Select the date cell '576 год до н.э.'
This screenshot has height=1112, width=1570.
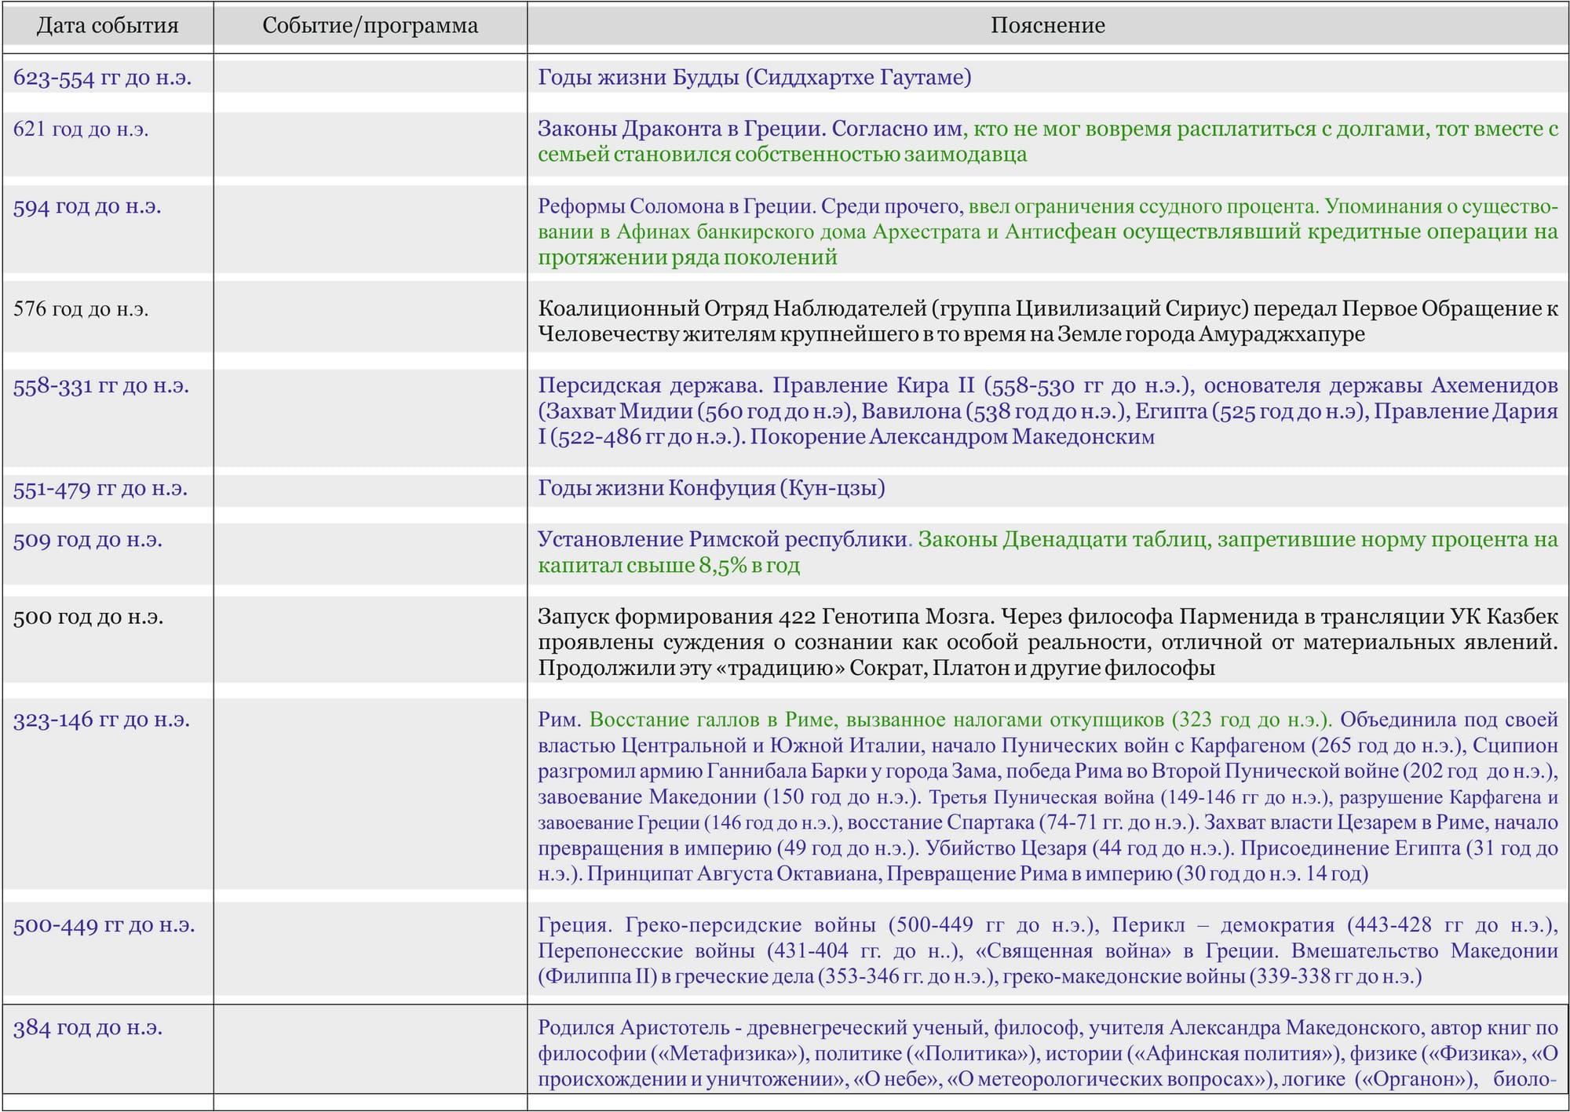pos(81,309)
